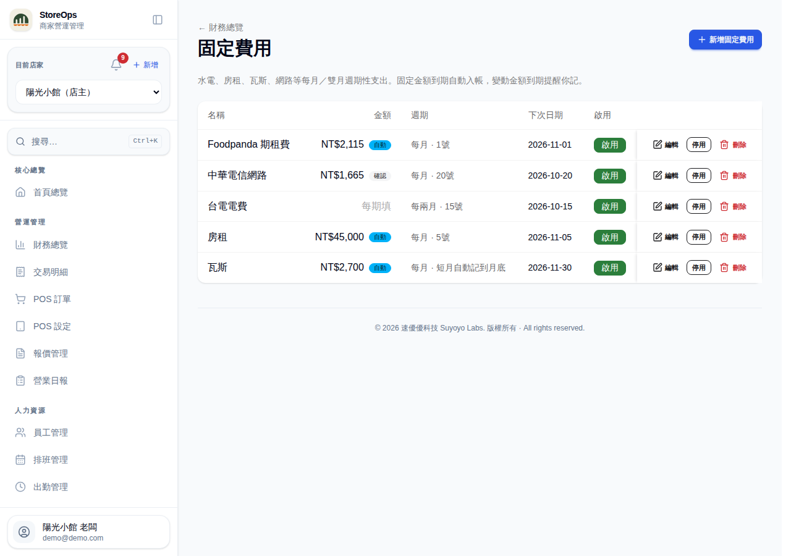Disable 瓦斯 with 停用 button
Viewport: 791px width, 556px height.
pyautogui.click(x=699, y=267)
